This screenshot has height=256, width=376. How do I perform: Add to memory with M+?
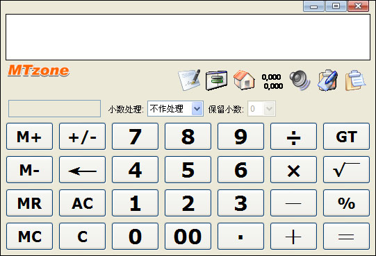coord(29,137)
